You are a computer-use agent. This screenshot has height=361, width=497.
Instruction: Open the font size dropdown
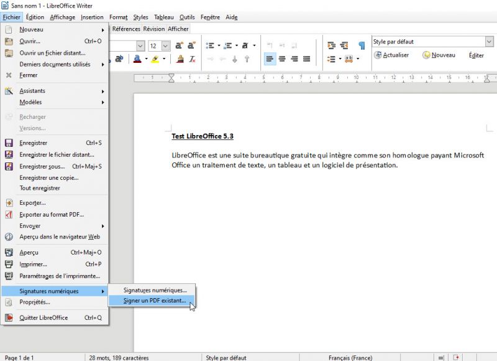165,46
